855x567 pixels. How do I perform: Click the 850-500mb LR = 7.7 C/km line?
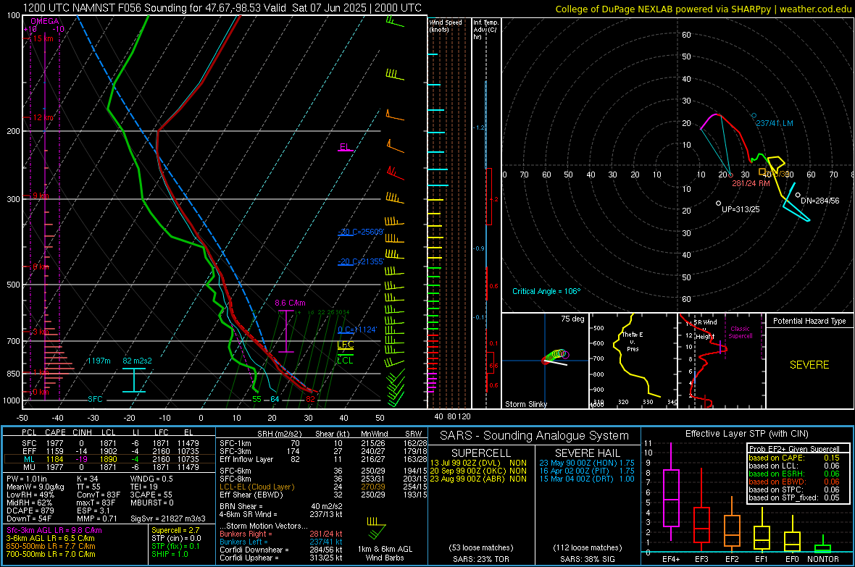coord(51,546)
